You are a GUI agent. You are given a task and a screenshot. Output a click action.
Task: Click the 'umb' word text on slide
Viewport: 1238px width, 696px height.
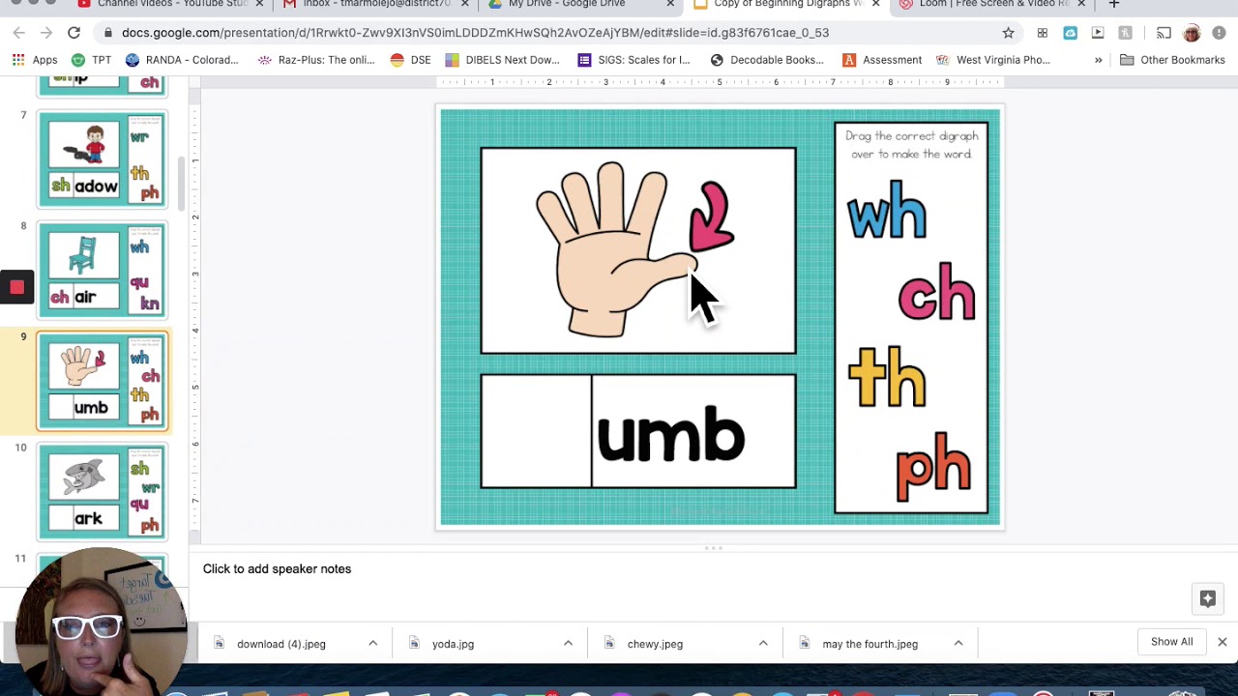[670, 436]
